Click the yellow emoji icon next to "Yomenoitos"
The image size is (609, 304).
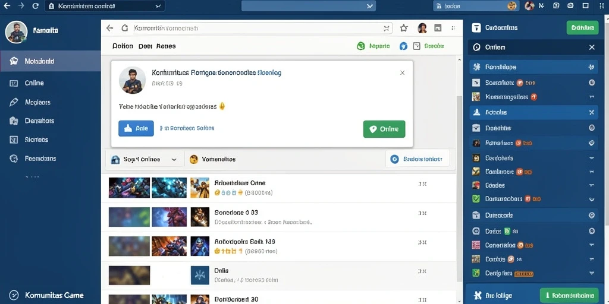[193, 159]
